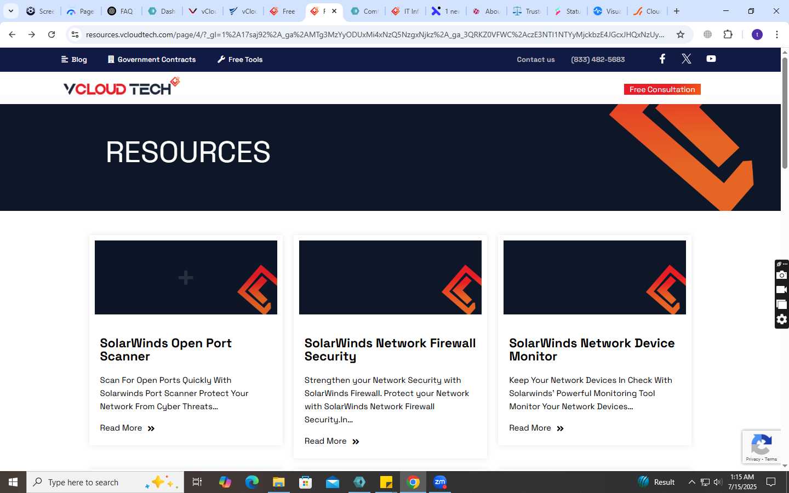Click the Free Consultation button

662,89
